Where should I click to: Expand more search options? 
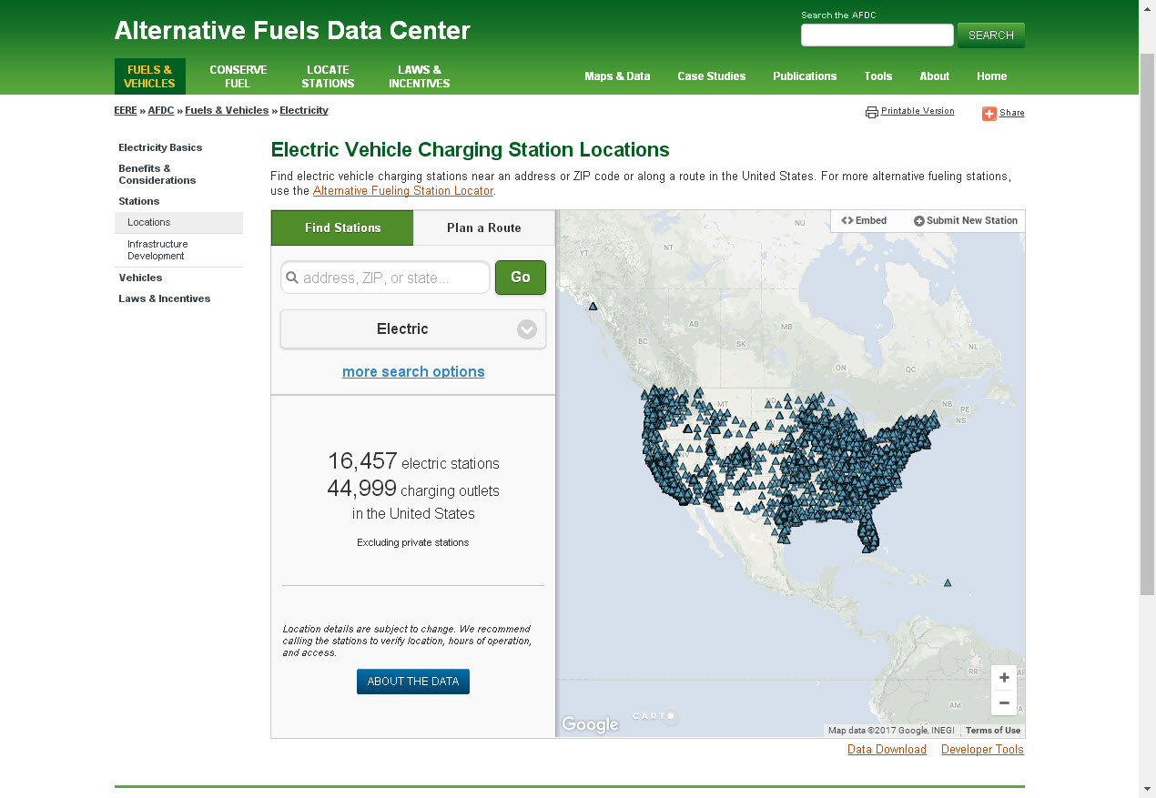pyautogui.click(x=412, y=371)
